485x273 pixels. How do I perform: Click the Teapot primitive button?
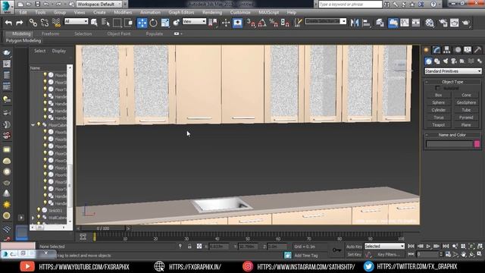pos(438,124)
